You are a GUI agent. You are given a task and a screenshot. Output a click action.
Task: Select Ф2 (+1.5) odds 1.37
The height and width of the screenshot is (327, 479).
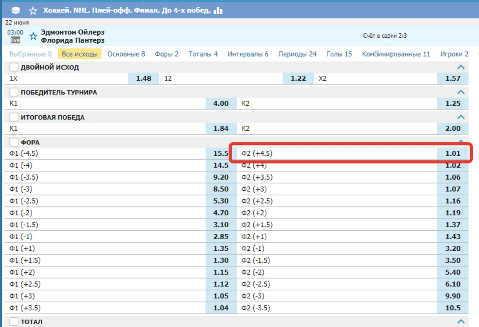[x=453, y=225]
